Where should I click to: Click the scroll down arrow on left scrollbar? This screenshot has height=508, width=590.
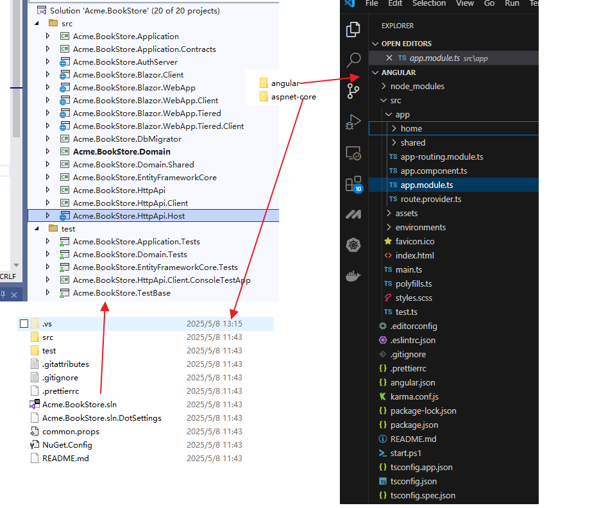16,265
